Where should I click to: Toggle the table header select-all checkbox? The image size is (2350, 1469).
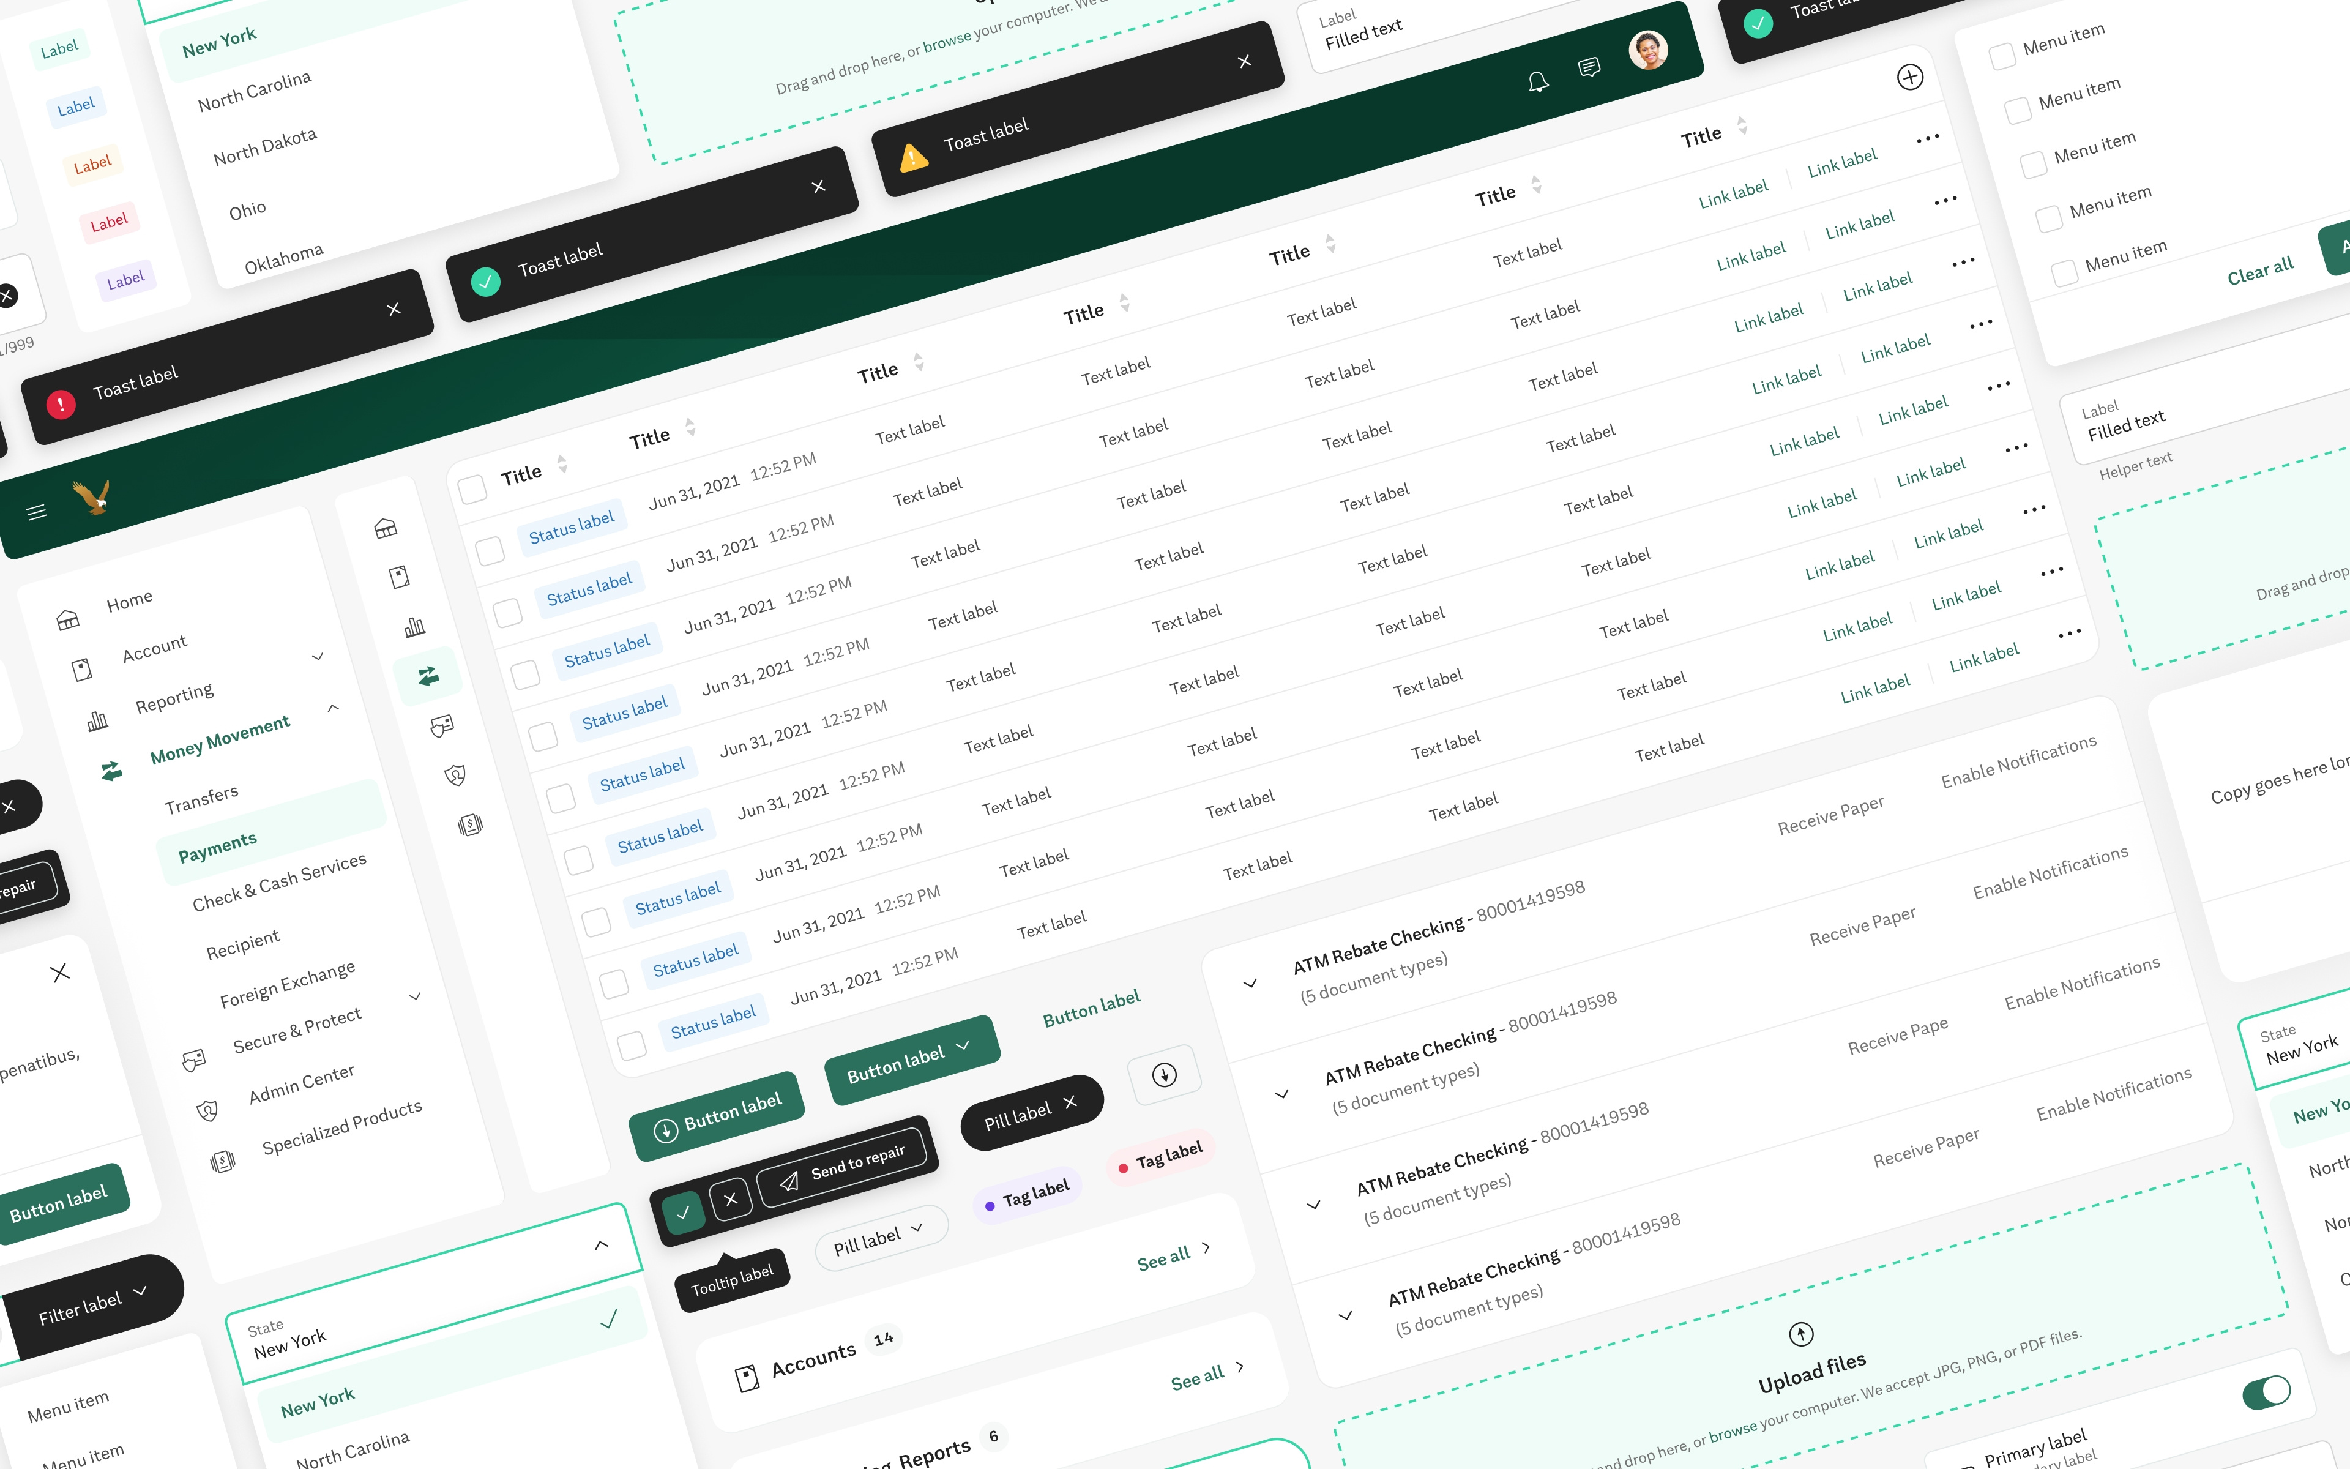click(472, 488)
